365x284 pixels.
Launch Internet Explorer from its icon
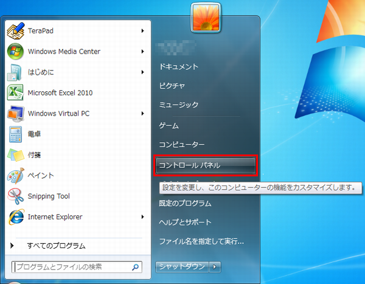coord(16,216)
